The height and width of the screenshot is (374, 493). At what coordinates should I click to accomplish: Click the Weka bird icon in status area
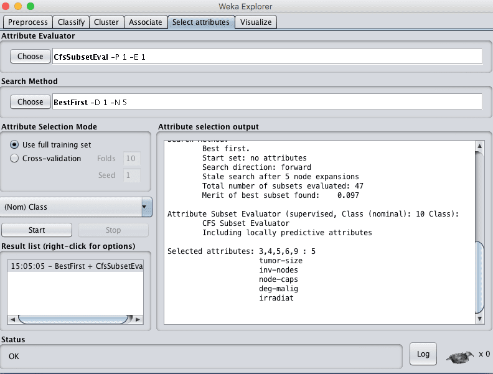[x=459, y=357]
